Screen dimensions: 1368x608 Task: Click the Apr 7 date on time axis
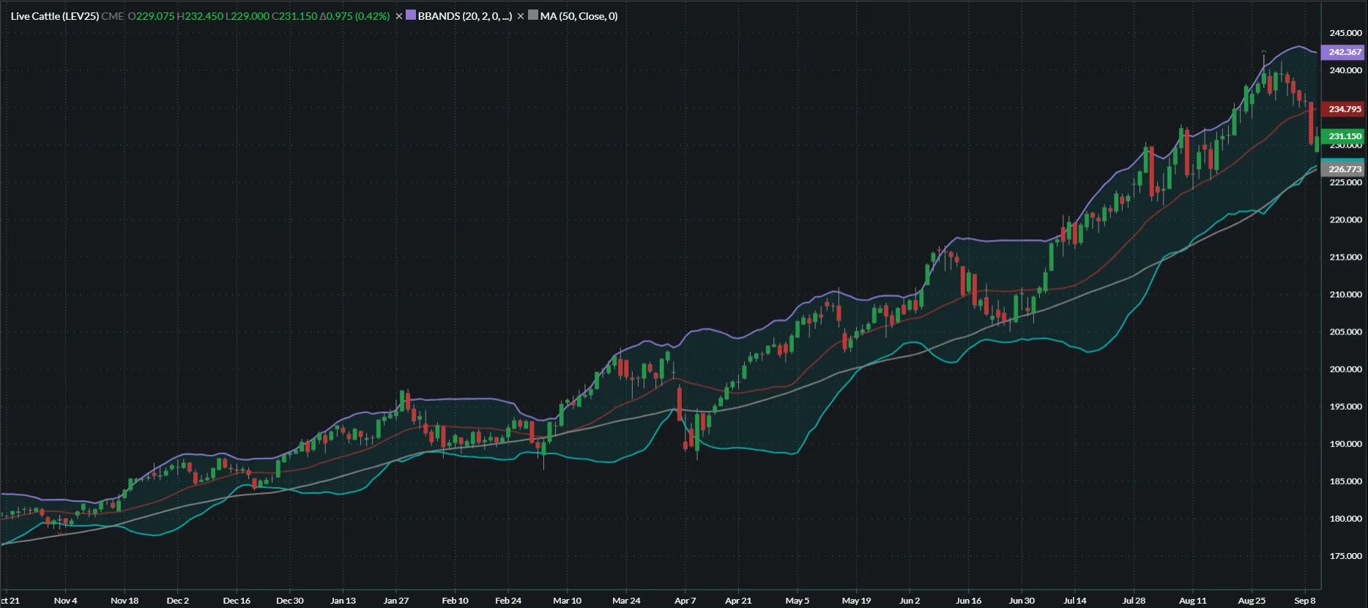pos(685,601)
